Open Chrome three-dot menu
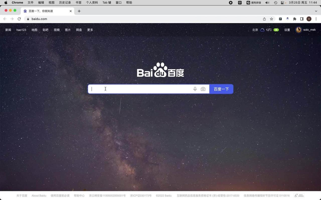 (x=316, y=19)
